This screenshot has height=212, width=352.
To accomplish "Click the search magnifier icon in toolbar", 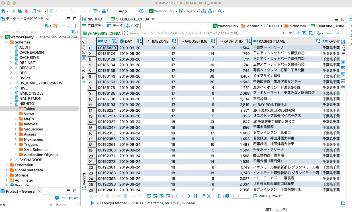I will 220,11.
